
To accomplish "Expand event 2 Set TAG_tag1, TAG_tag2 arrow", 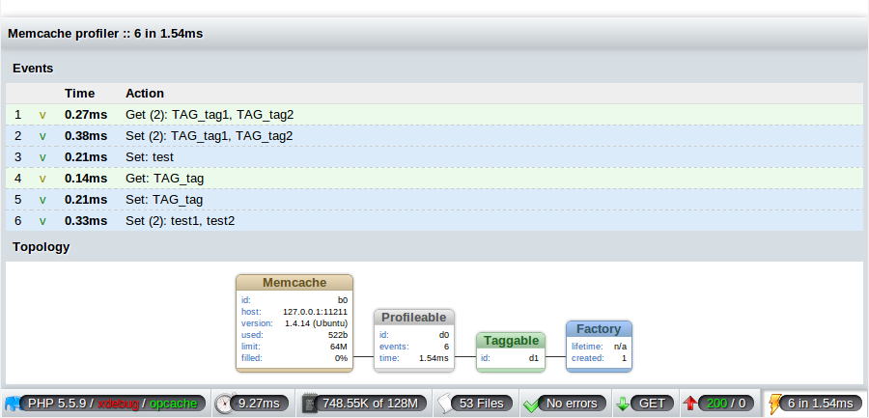I will pos(42,136).
